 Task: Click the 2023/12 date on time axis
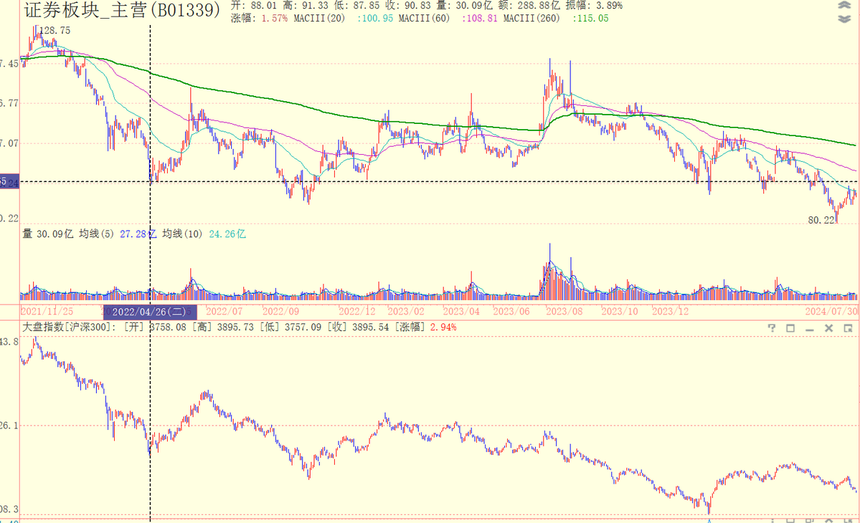coord(670,312)
